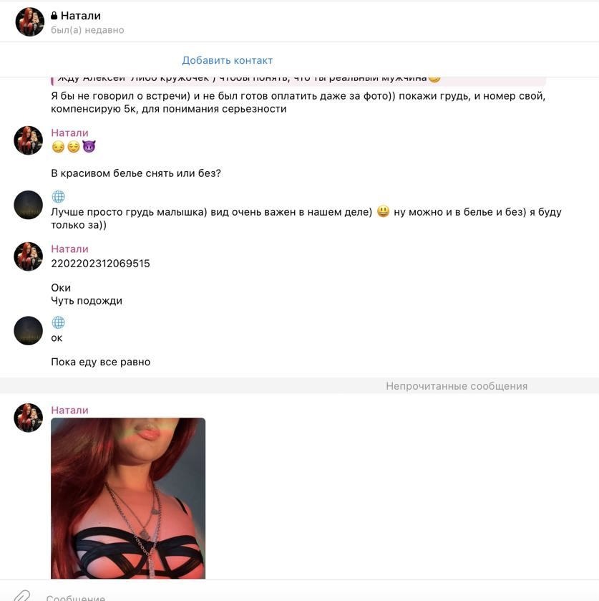Select the message with number 2202202312069515

click(100, 264)
